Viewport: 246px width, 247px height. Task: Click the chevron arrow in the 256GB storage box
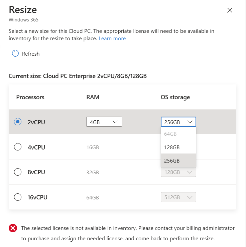pyautogui.click(x=190, y=122)
